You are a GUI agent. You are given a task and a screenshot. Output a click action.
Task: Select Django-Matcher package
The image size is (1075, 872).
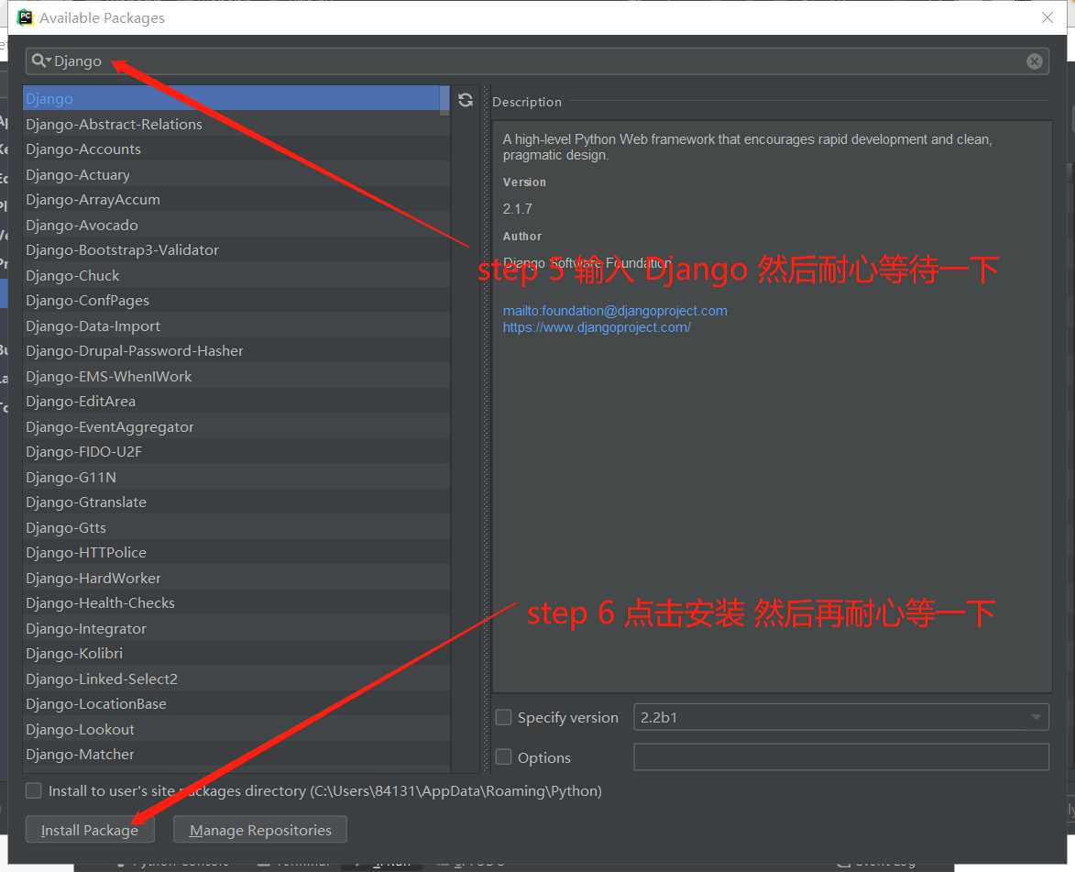236,754
